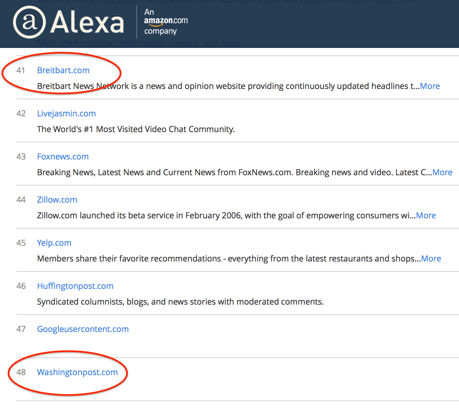Expand More on Breitbart description
459x408 pixels.
point(430,86)
